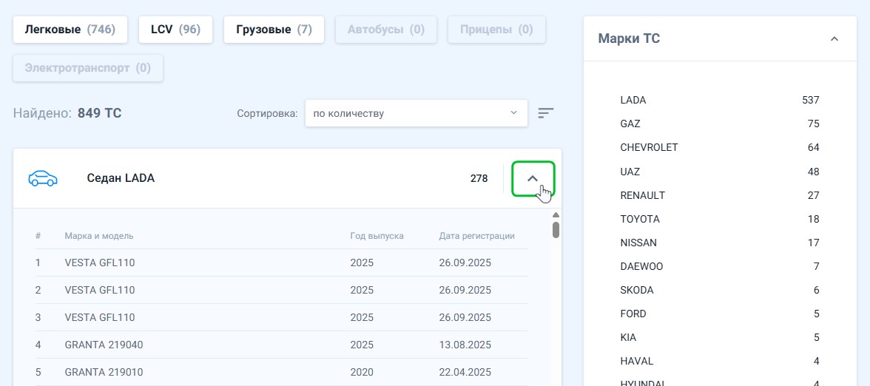Select RENAULT brand in the list
The image size is (870, 386).
point(720,195)
